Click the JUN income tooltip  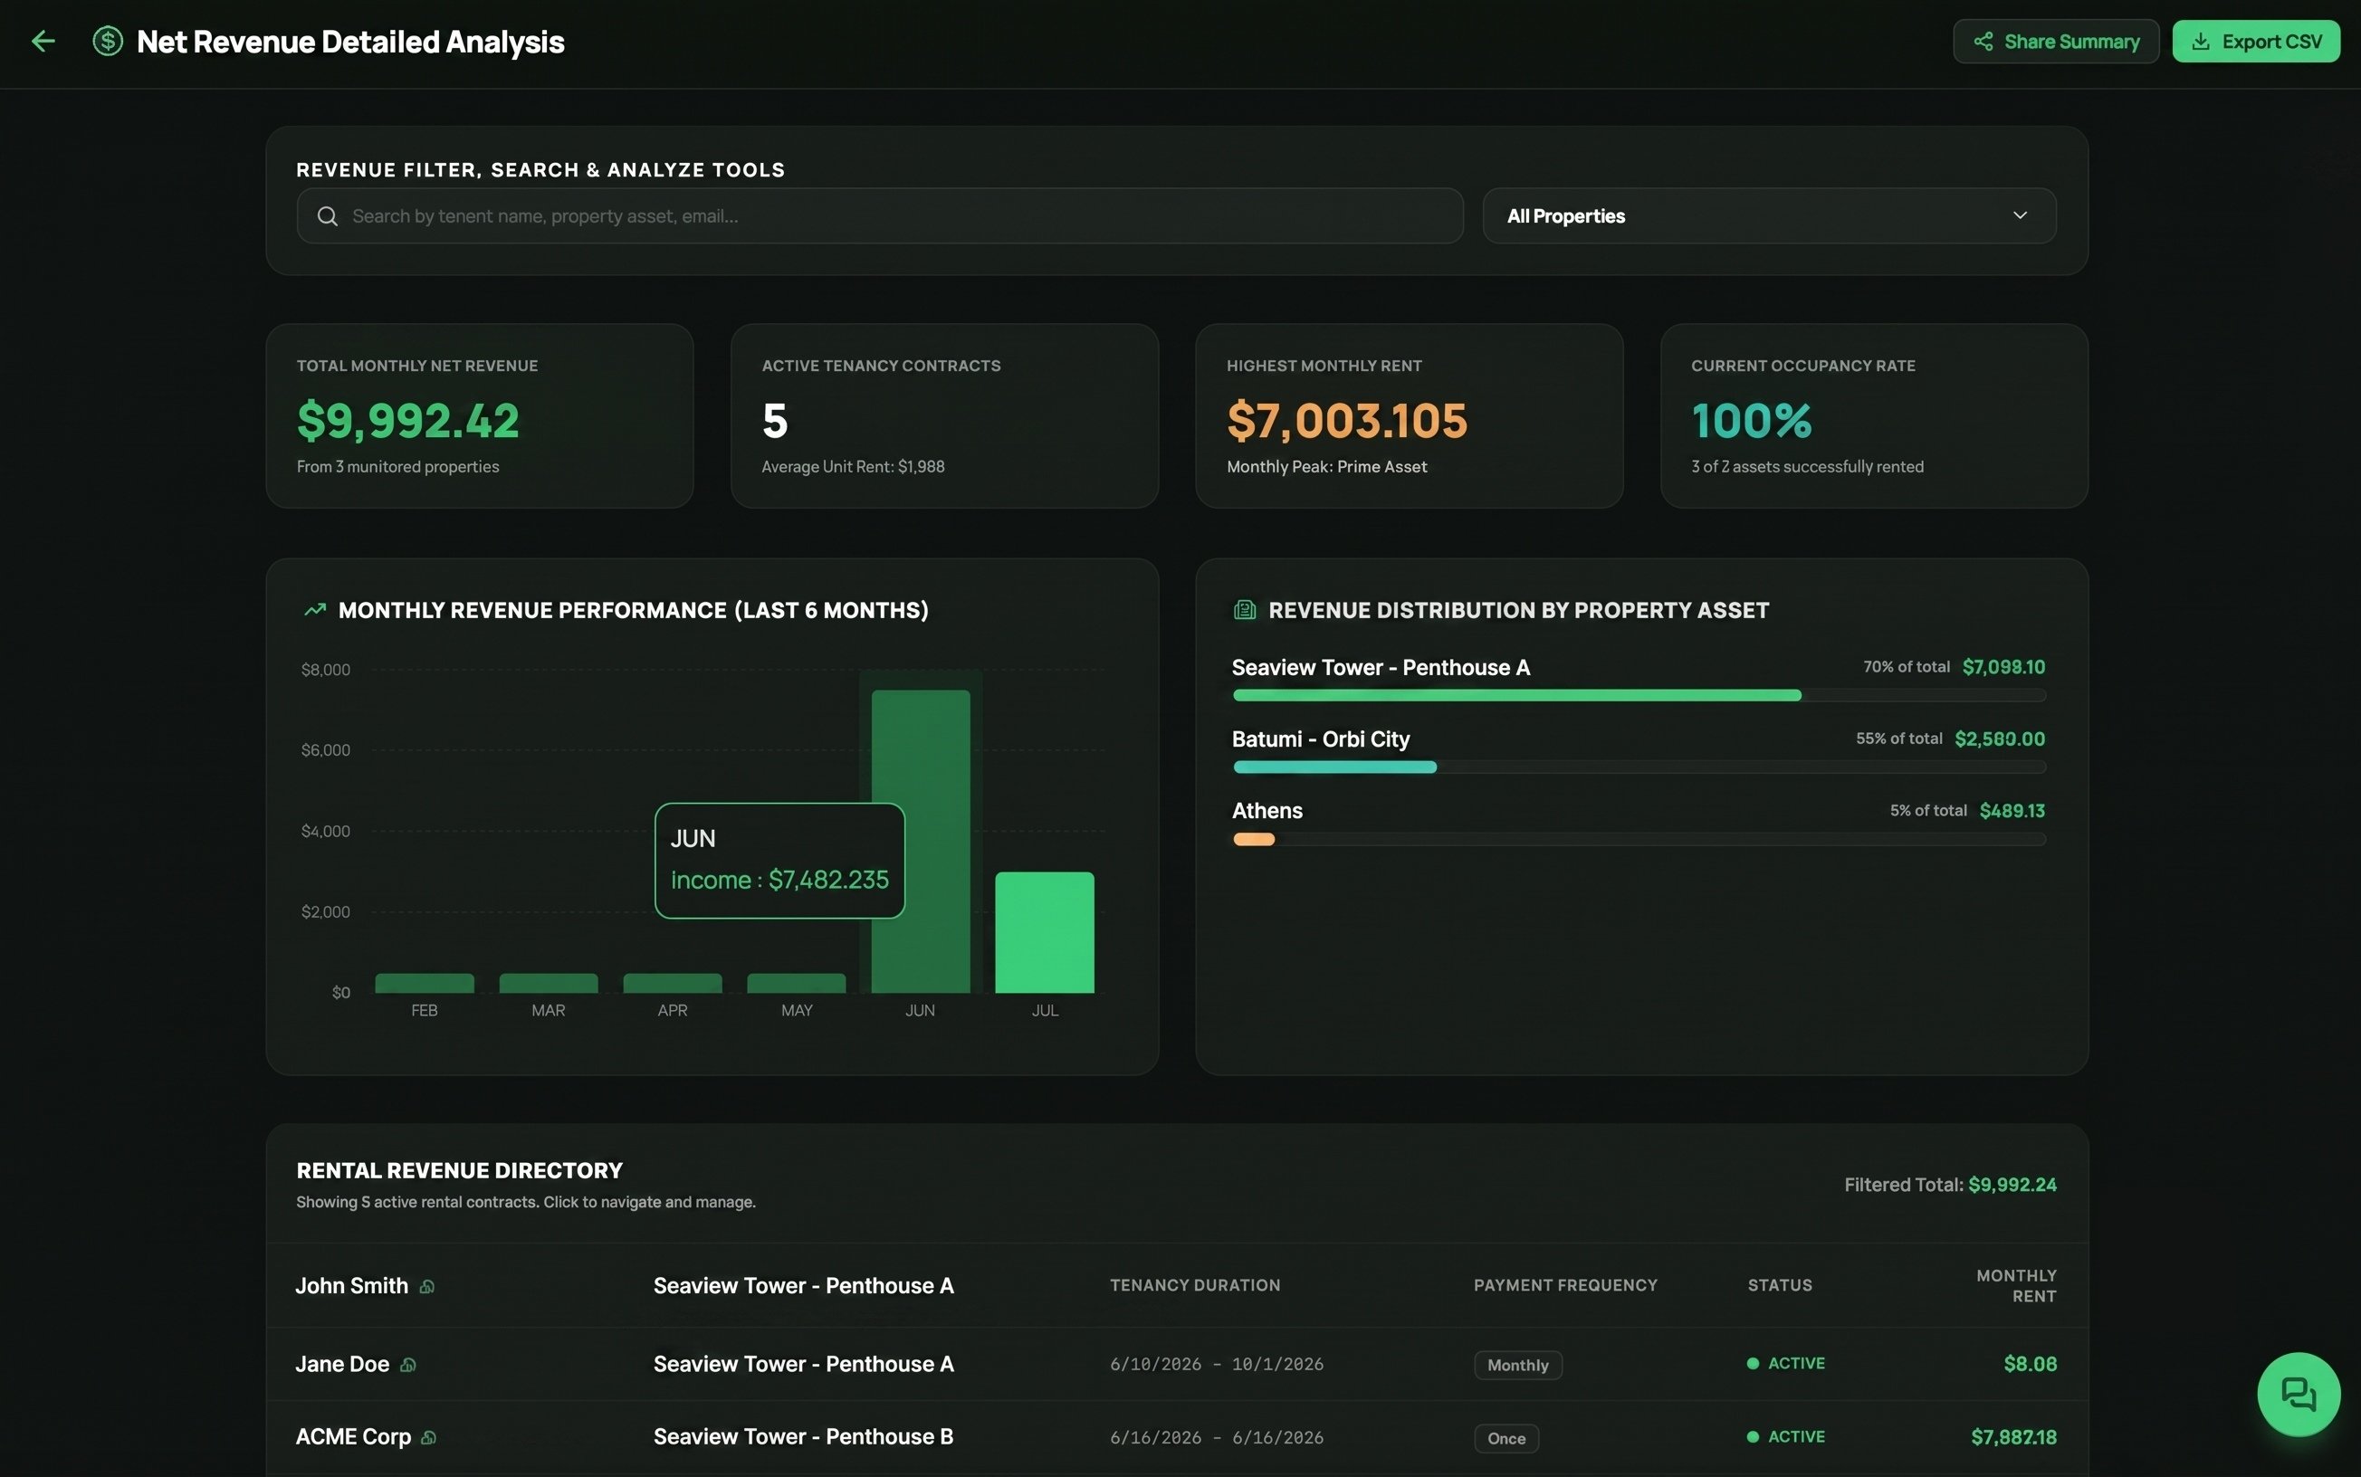point(779,861)
